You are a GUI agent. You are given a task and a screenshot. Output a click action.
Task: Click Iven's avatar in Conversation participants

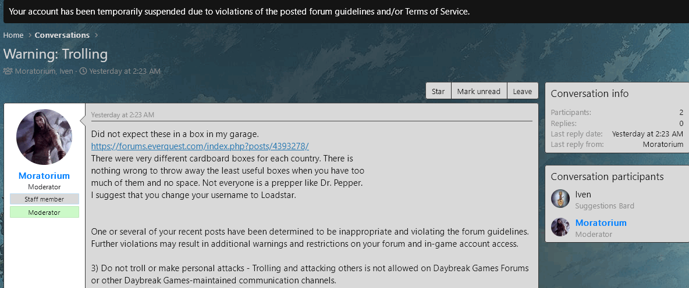click(x=560, y=199)
